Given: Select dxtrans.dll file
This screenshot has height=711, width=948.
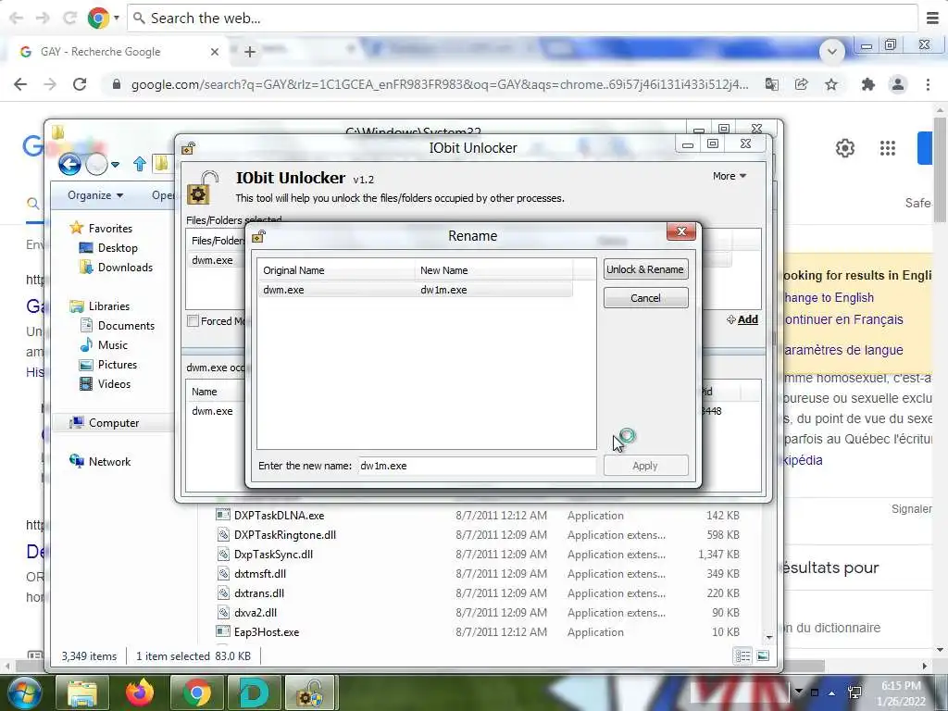Looking at the screenshot, I should tap(259, 593).
